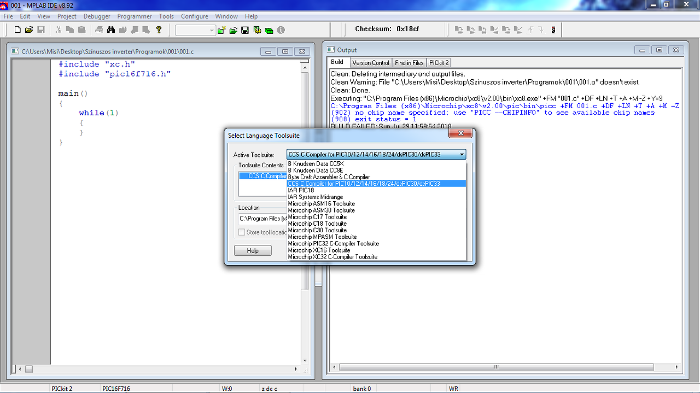This screenshot has width=700, height=393.
Task: Select Microchip XC16 Toolsuite
Action: 376,250
